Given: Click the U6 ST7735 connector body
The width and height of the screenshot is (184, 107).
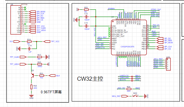Looking at the screenshot, I should (x=16, y=20).
